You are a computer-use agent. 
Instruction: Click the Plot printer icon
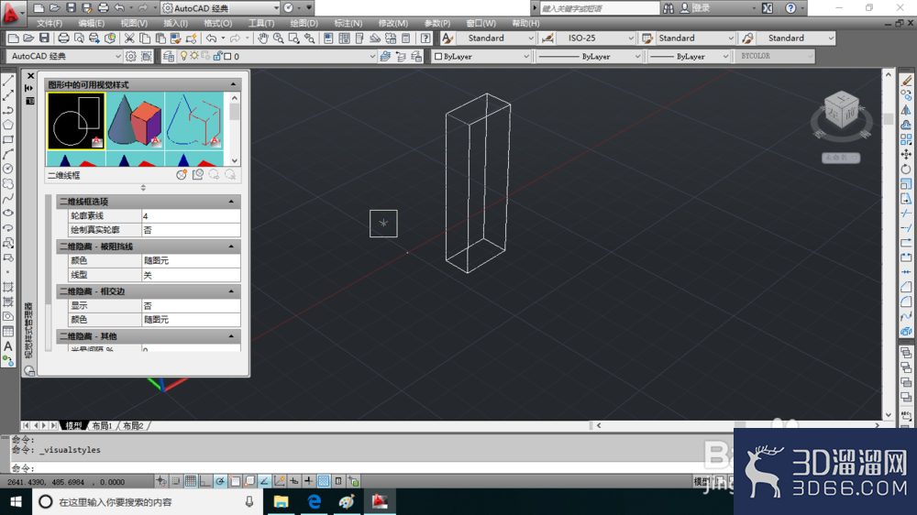(63, 38)
